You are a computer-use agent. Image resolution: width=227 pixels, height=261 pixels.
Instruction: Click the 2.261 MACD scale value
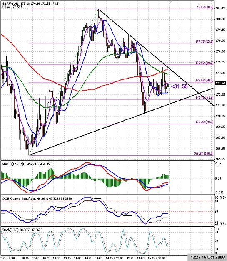pos(219,163)
